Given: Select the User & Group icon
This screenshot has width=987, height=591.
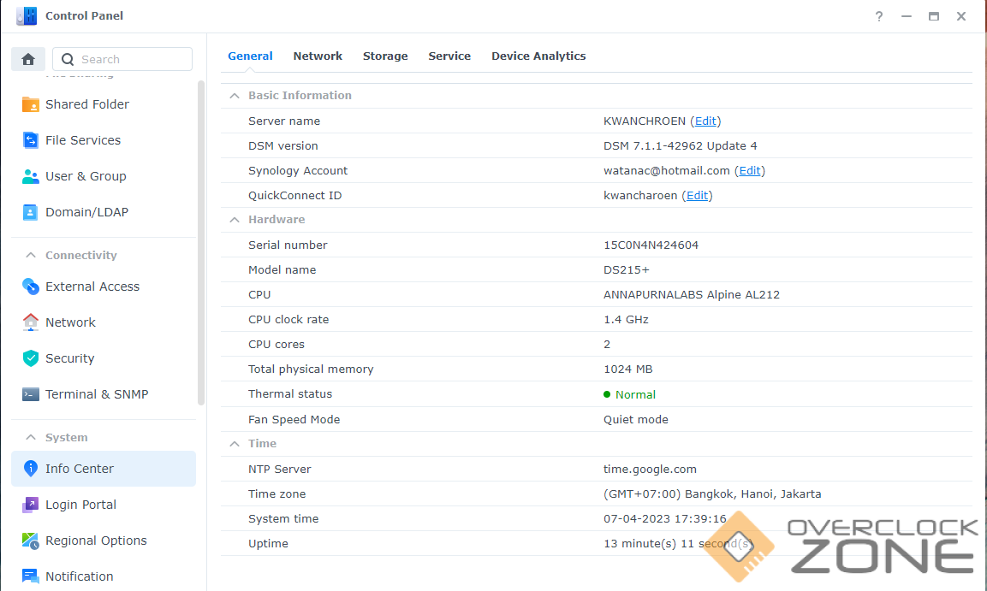Looking at the screenshot, I should tap(31, 176).
